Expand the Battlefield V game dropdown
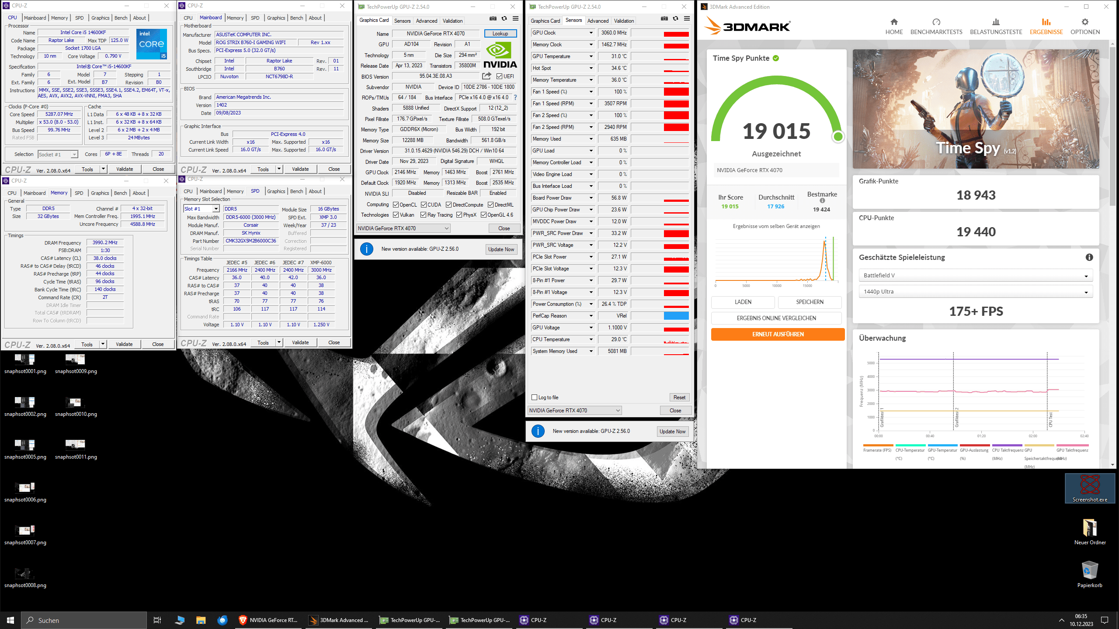The height and width of the screenshot is (629, 1119). pyautogui.click(x=976, y=276)
